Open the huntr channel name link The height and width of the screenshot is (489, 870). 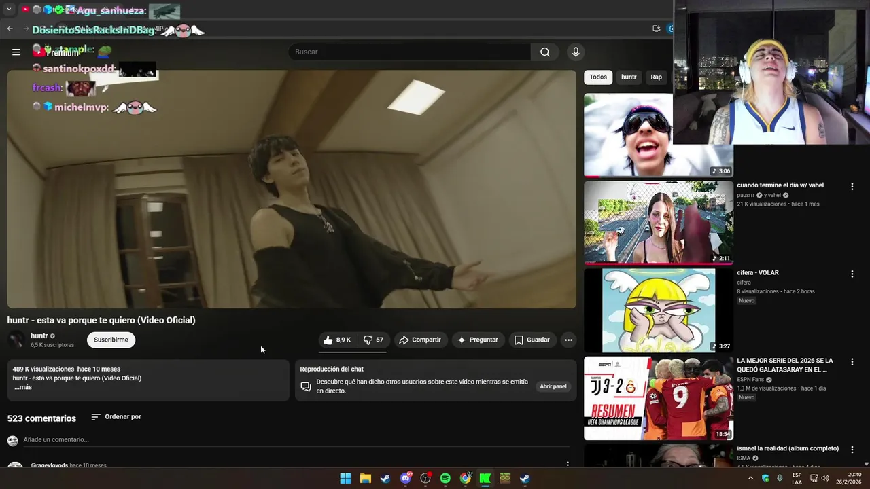tap(39, 336)
